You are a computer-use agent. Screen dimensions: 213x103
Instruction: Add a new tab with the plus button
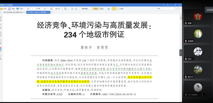pyautogui.click(x=52, y=12)
